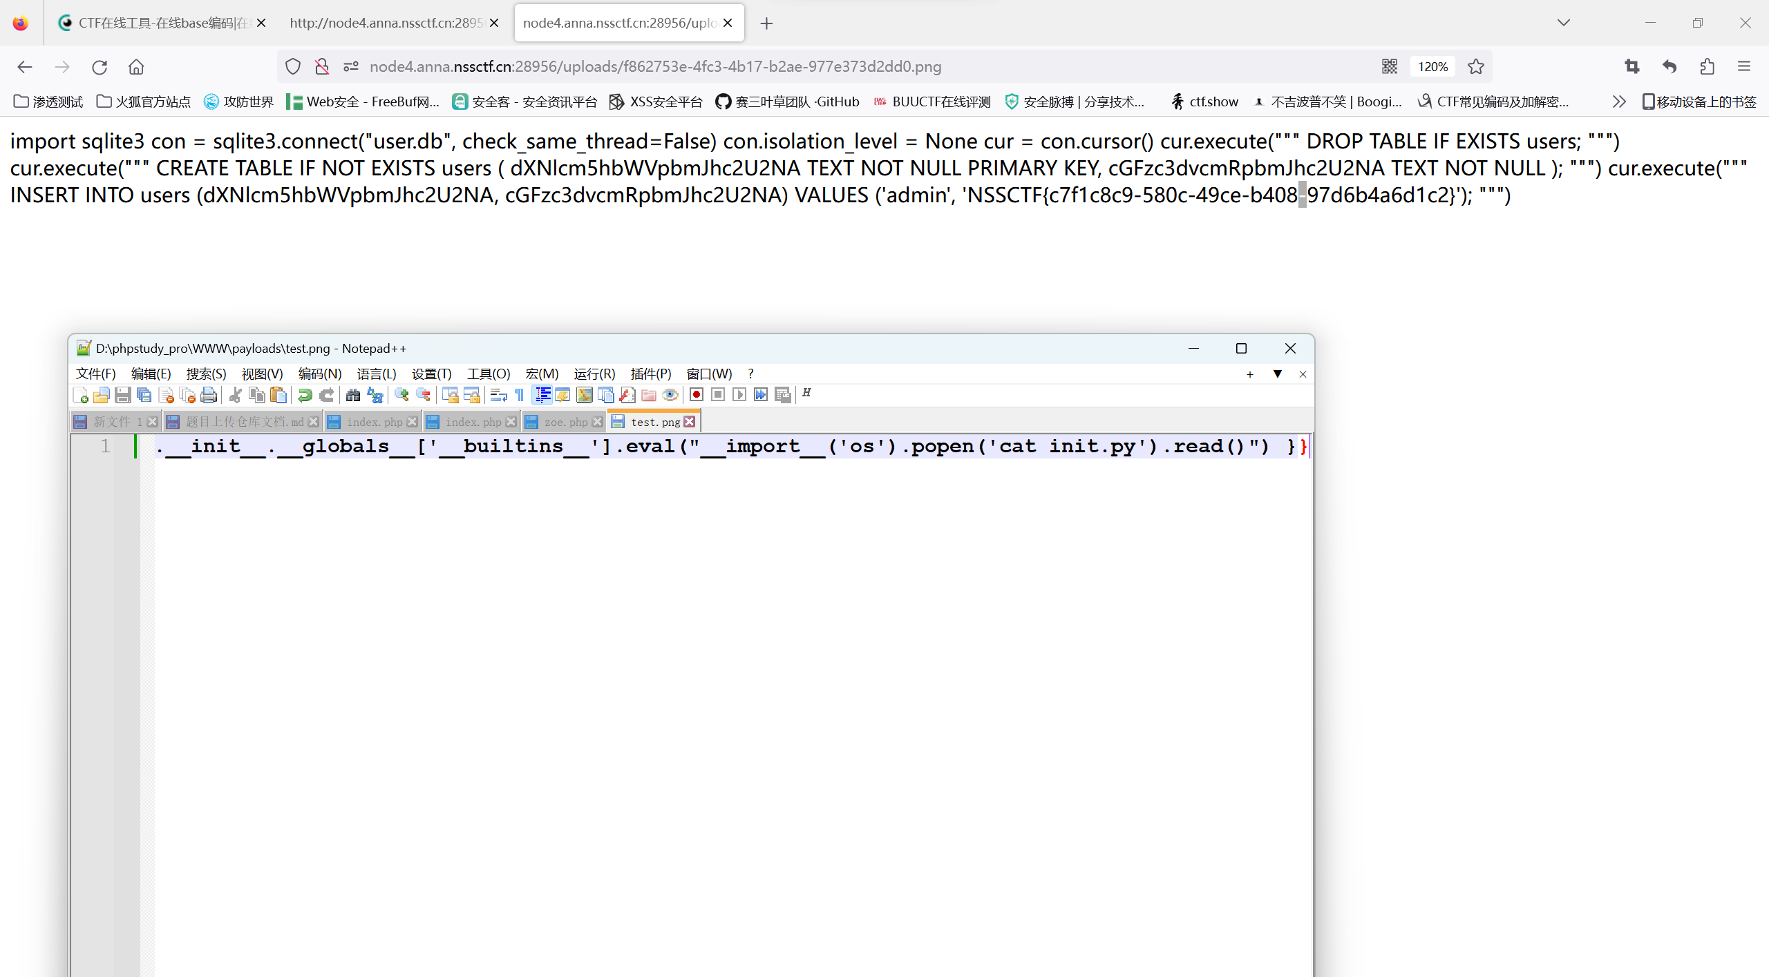Add new tab plus in Notepad++ menubar

coord(1250,374)
